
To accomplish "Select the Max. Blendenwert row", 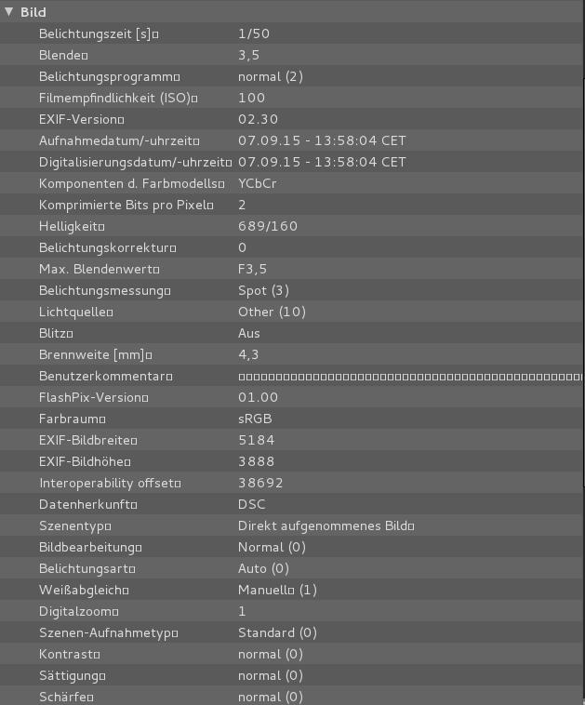I will 97,269.
